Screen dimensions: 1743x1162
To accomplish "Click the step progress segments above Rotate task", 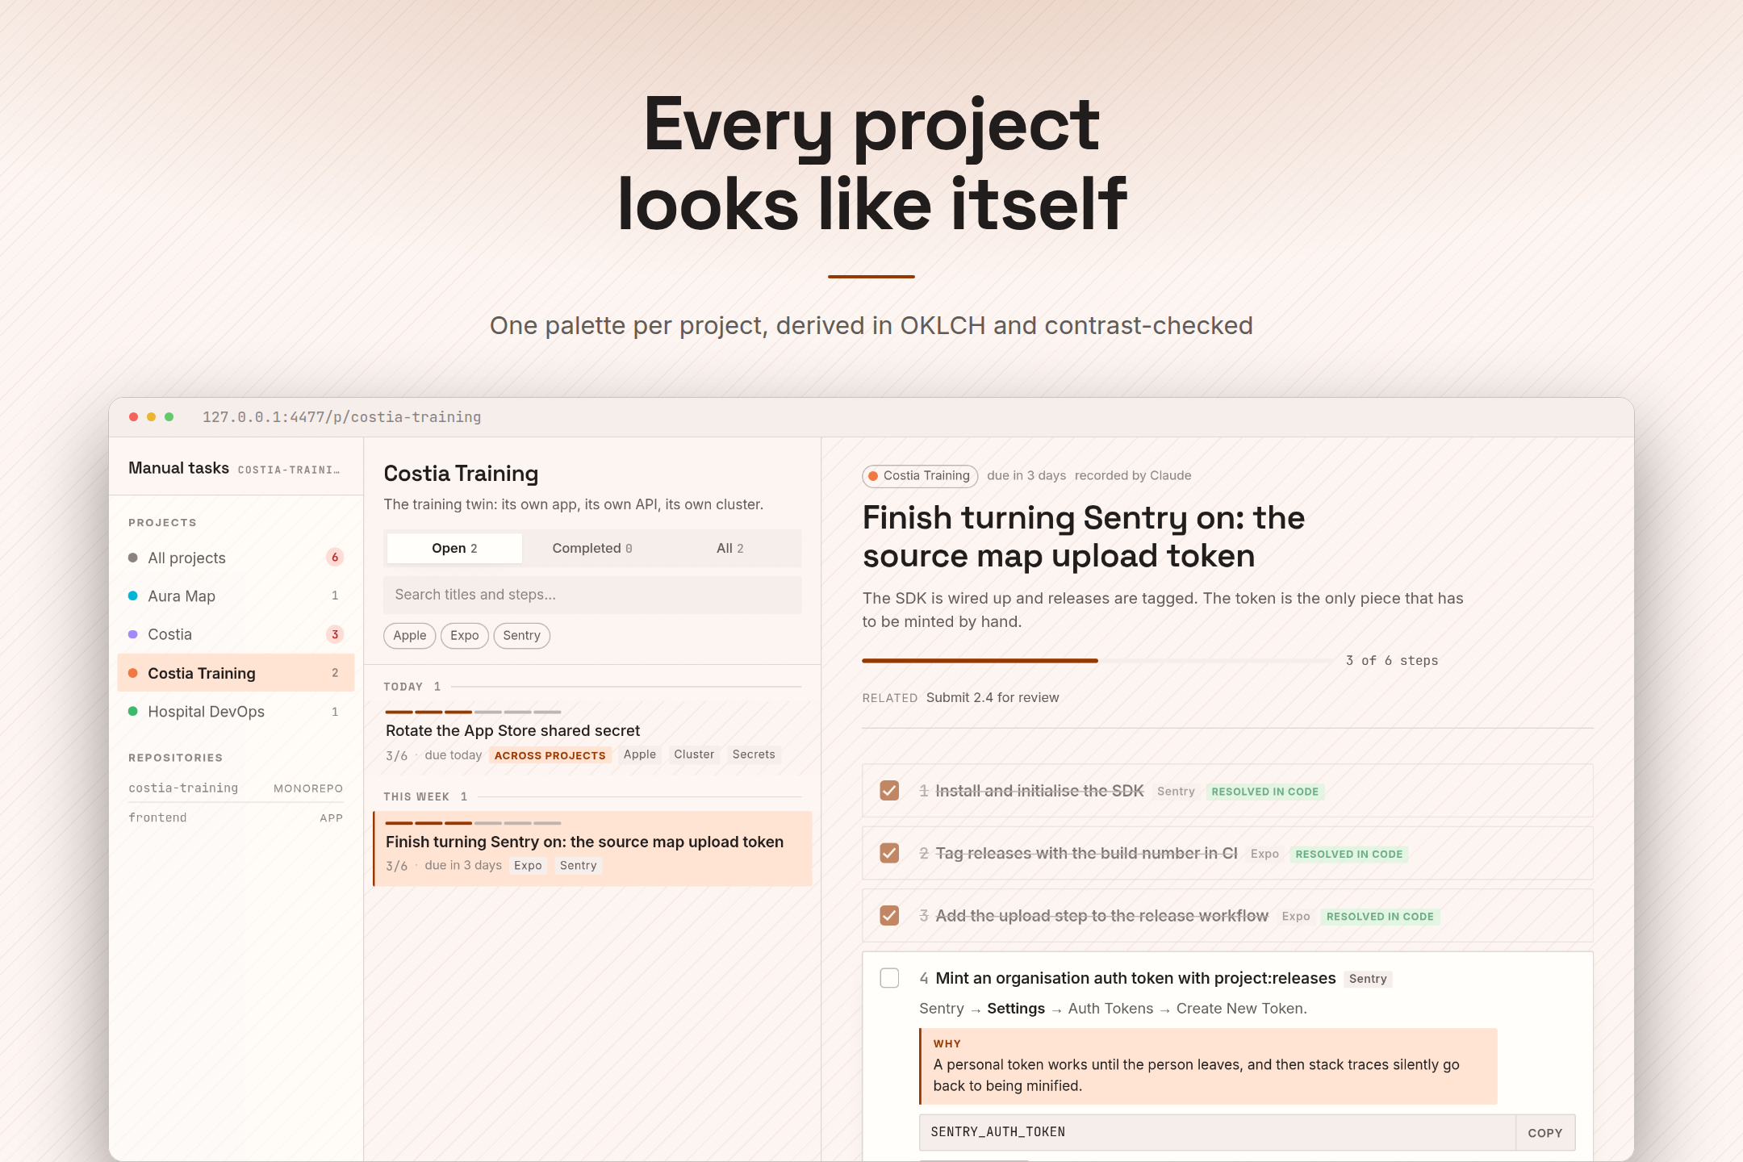I will (x=473, y=712).
